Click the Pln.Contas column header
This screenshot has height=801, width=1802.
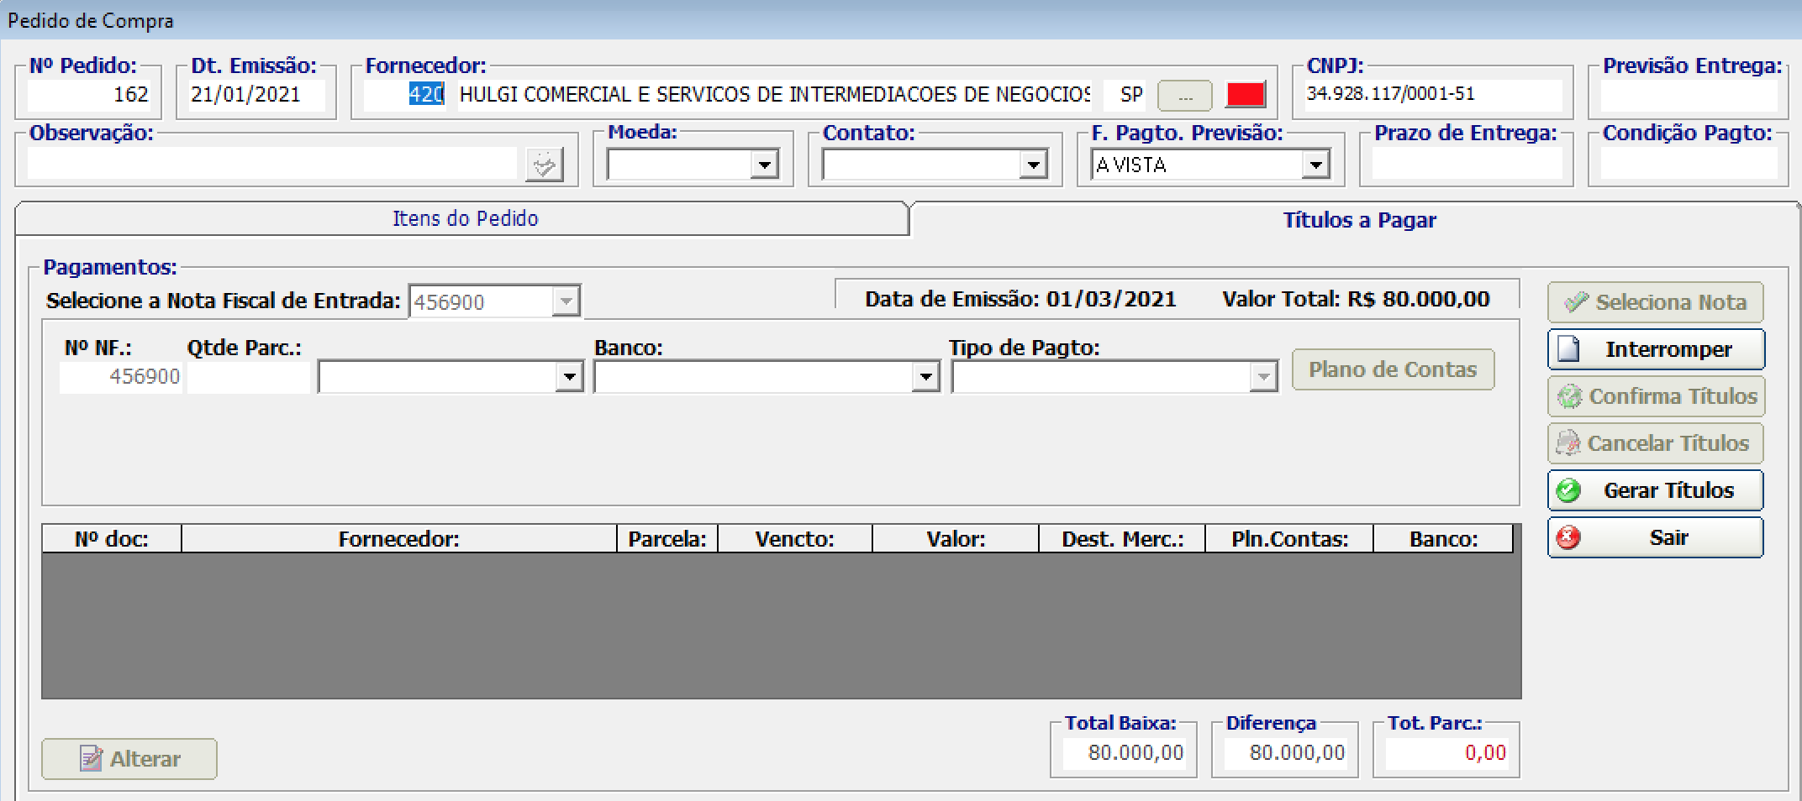point(1289,539)
